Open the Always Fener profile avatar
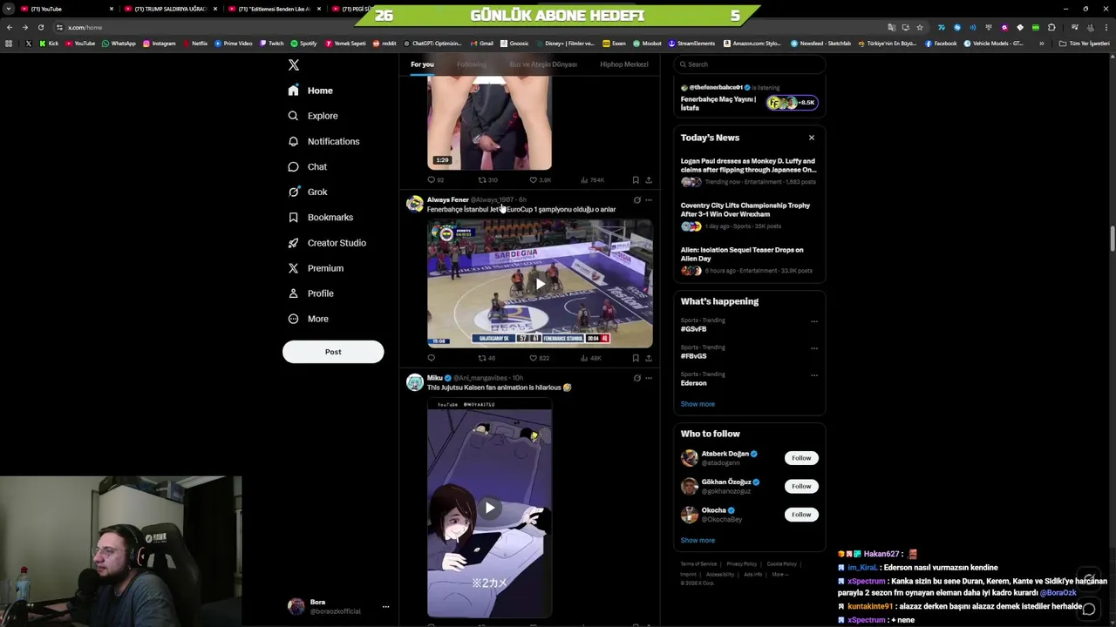 (415, 204)
